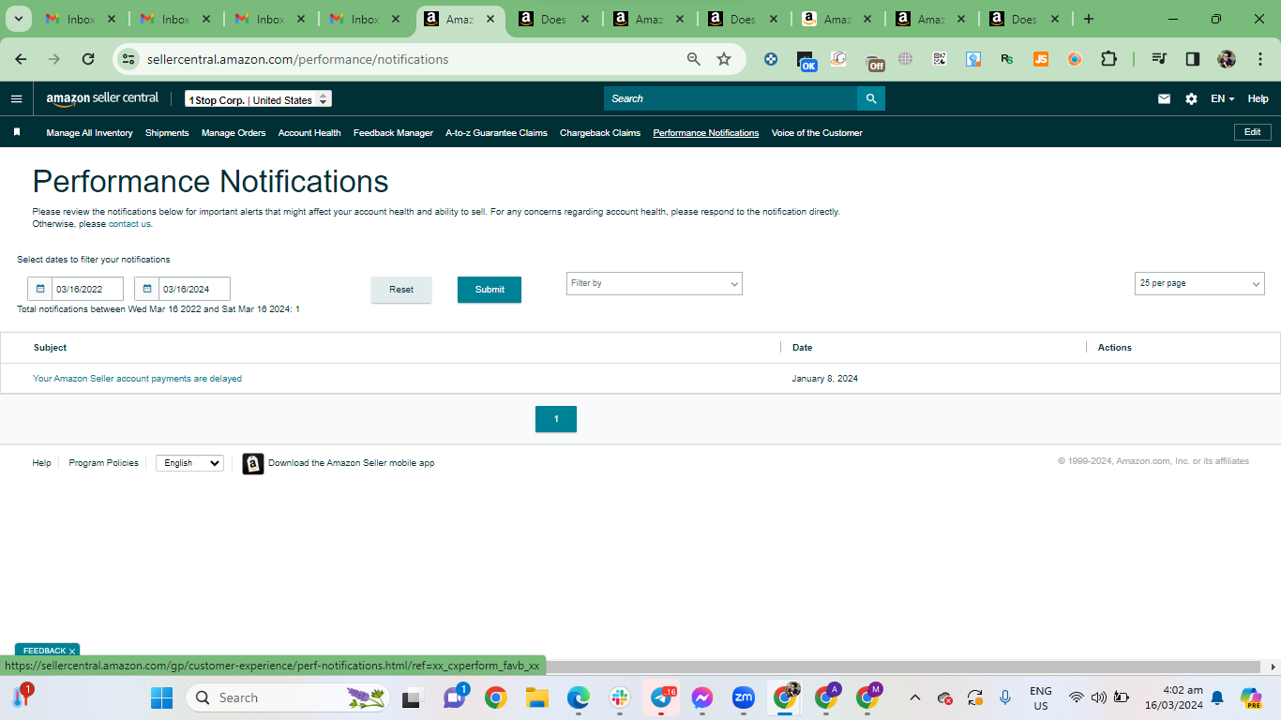Click the horizontal scrollbar at the page bottom
Viewport: 1281px width, 720px height.
pos(905,667)
